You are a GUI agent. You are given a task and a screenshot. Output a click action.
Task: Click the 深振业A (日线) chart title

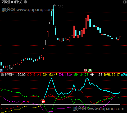[12, 2]
